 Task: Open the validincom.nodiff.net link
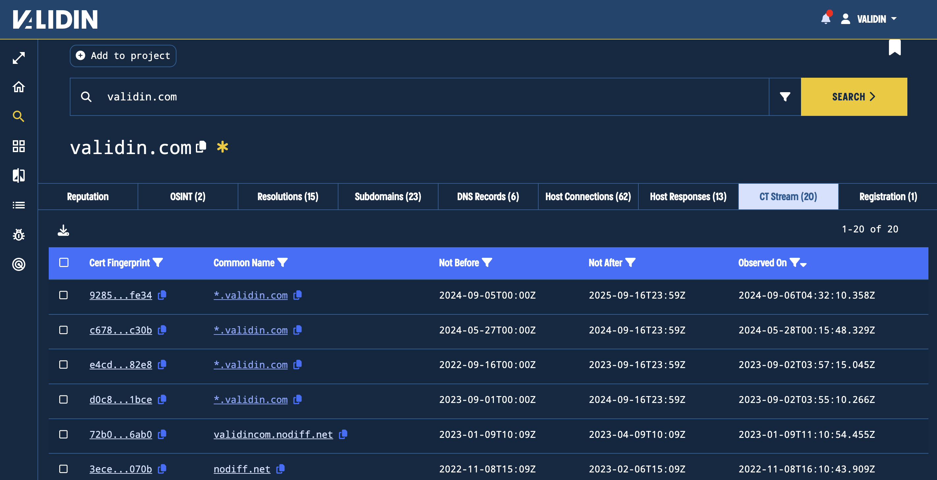tap(273, 435)
